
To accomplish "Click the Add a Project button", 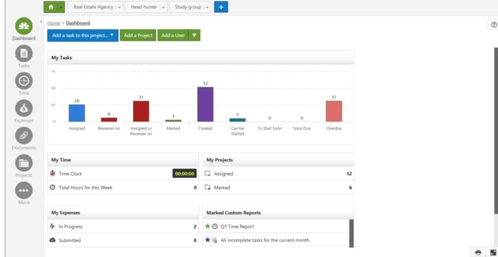I will pyautogui.click(x=138, y=35).
